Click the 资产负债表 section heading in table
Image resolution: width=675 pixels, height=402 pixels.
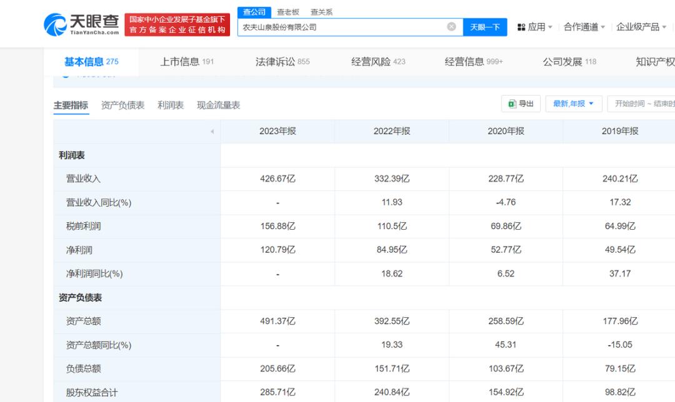coord(81,298)
